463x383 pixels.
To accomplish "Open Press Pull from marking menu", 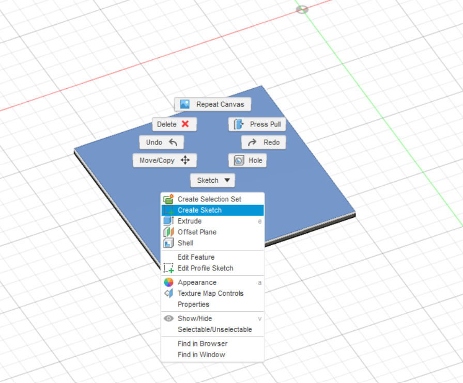I will point(257,124).
